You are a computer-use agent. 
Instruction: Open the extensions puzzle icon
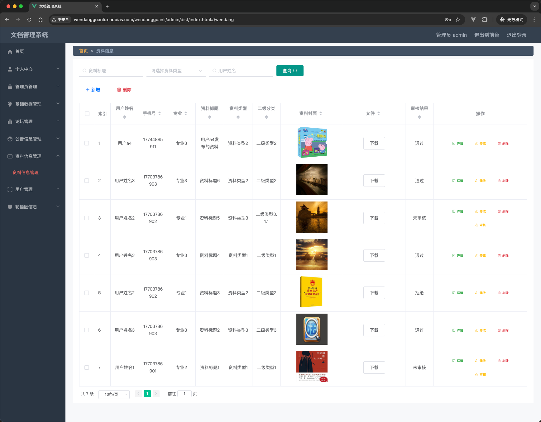(485, 20)
